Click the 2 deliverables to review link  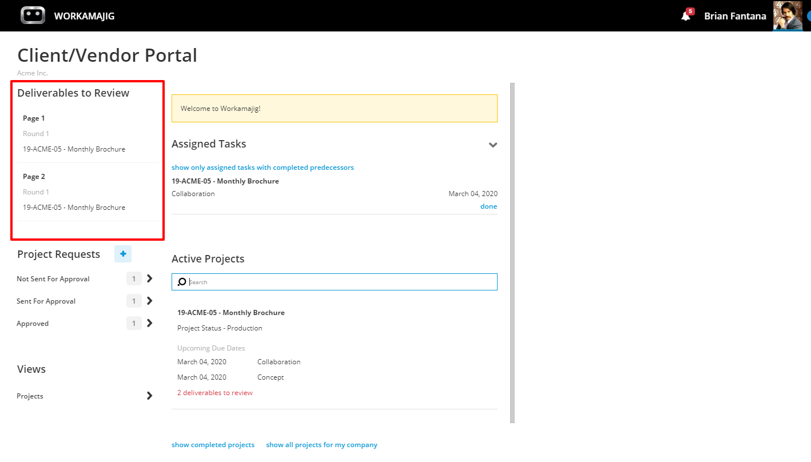(x=215, y=393)
